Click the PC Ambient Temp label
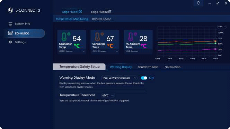The height and width of the screenshot is (129, 230). [133, 46]
